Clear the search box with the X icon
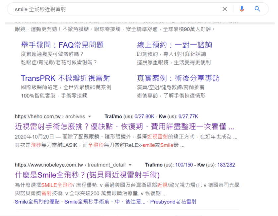The height and width of the screenshot is (216, 278). [x=225, y=9]
